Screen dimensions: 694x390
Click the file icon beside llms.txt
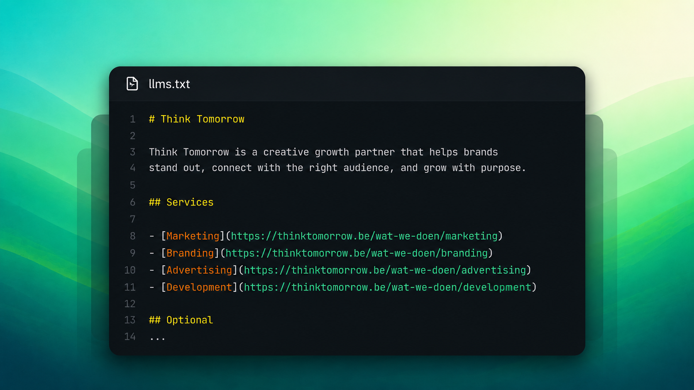132,84
